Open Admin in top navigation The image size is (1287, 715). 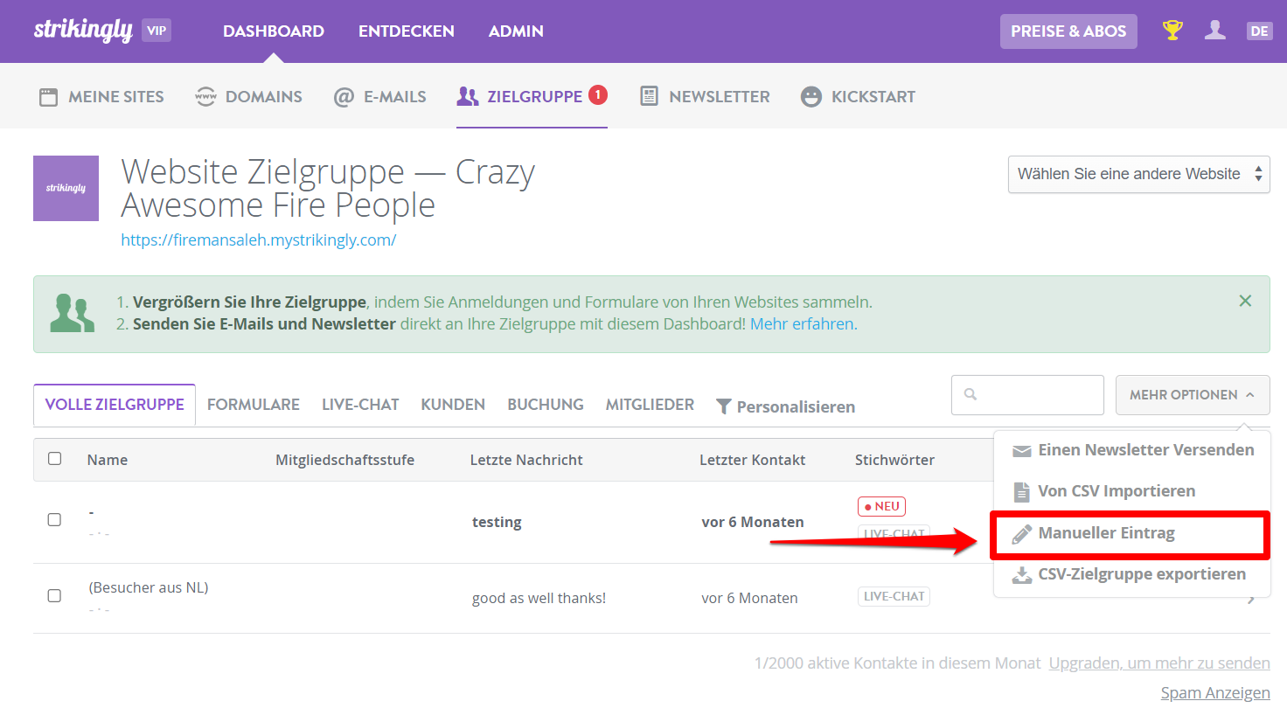tap(516, 31)
